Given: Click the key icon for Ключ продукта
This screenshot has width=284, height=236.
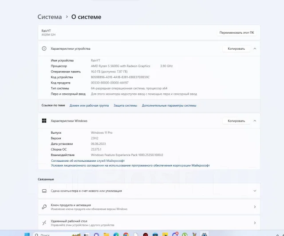Looking at the screenshot, I should click(x=44, y=207).
